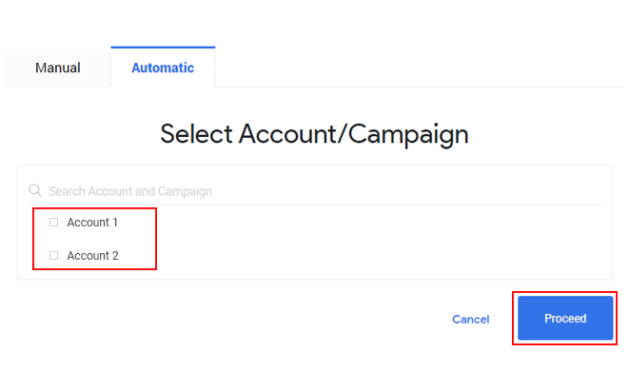Check the box next to Account 2

53,256
